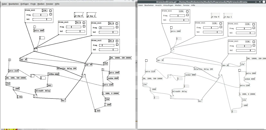Click the number box showing 0.961
Image resolution: width=266 pixels, height=130 pixels.
20,97
